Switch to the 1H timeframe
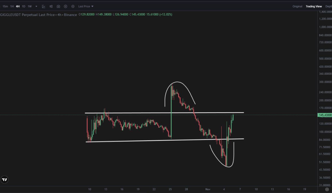This screenshot has height=193, width=332. [x=12, y=6]
